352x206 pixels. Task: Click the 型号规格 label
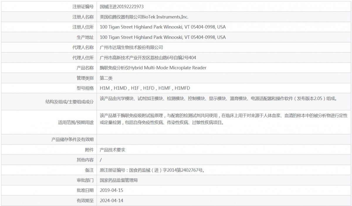pos(85,88)
